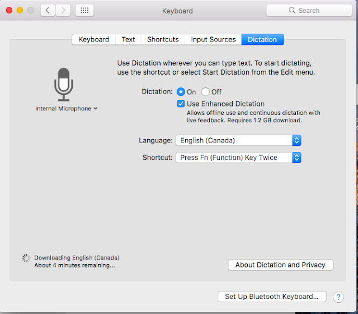
Task: Select the Dictation tab
Action: click(262, 39)
